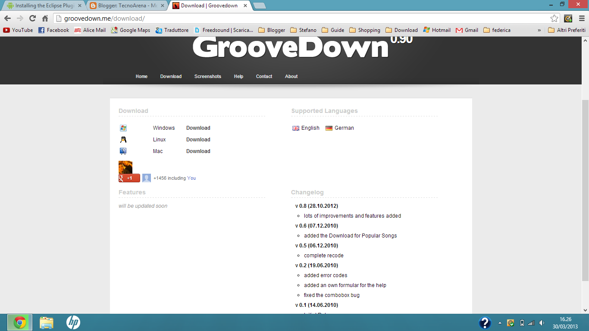Click the Mac Finder icon
This screenshot has height=331, width=589.
[123, 151]
